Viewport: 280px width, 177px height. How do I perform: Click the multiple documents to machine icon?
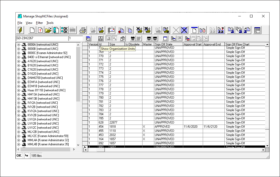click(x=239, y=30)
